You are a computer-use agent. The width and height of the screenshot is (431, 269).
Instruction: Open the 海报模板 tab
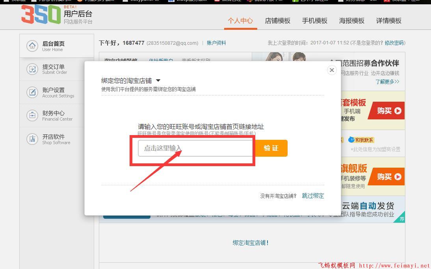tap(351, 20)
